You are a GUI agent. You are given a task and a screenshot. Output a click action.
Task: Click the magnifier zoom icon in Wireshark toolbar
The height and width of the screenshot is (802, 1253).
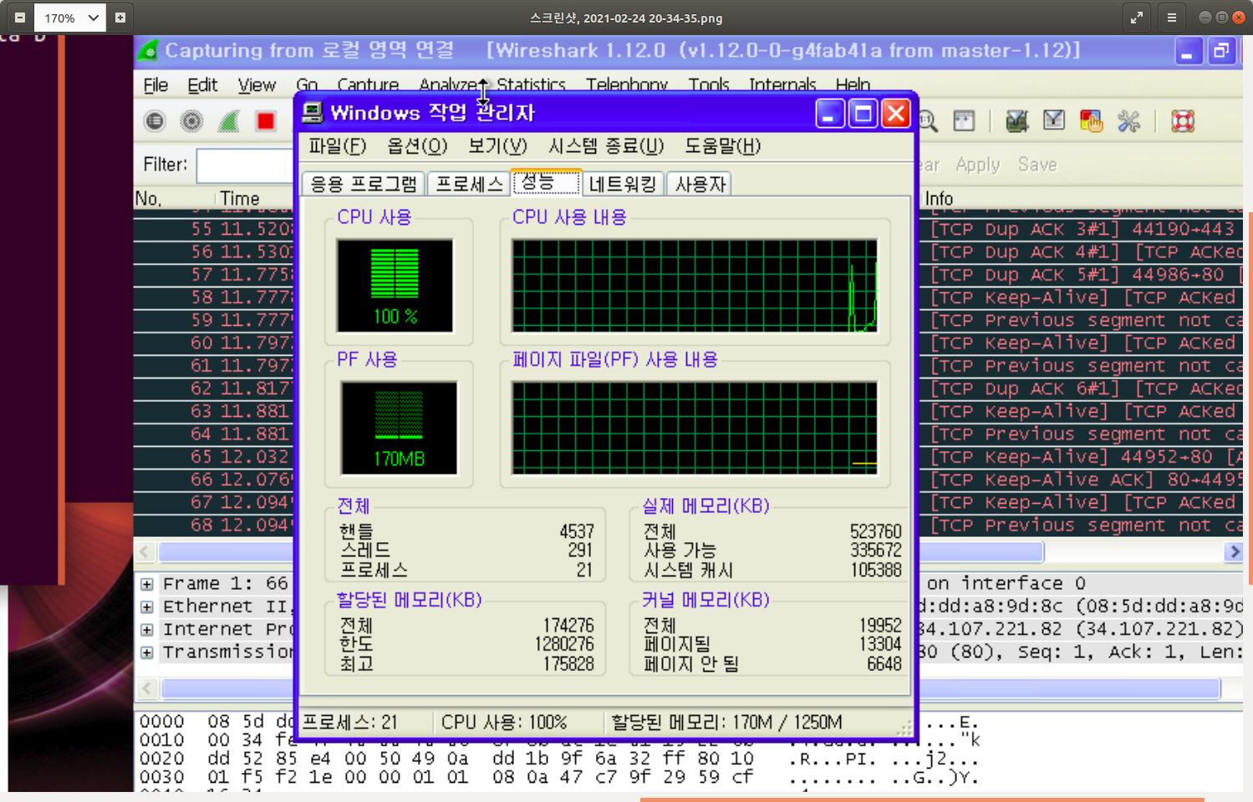pyautogui.click(x=928, y=121)
